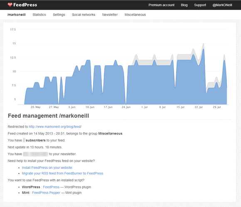Click the FeedPress heart logo icon
The image size is (241, 207).
tap(10, 5)
